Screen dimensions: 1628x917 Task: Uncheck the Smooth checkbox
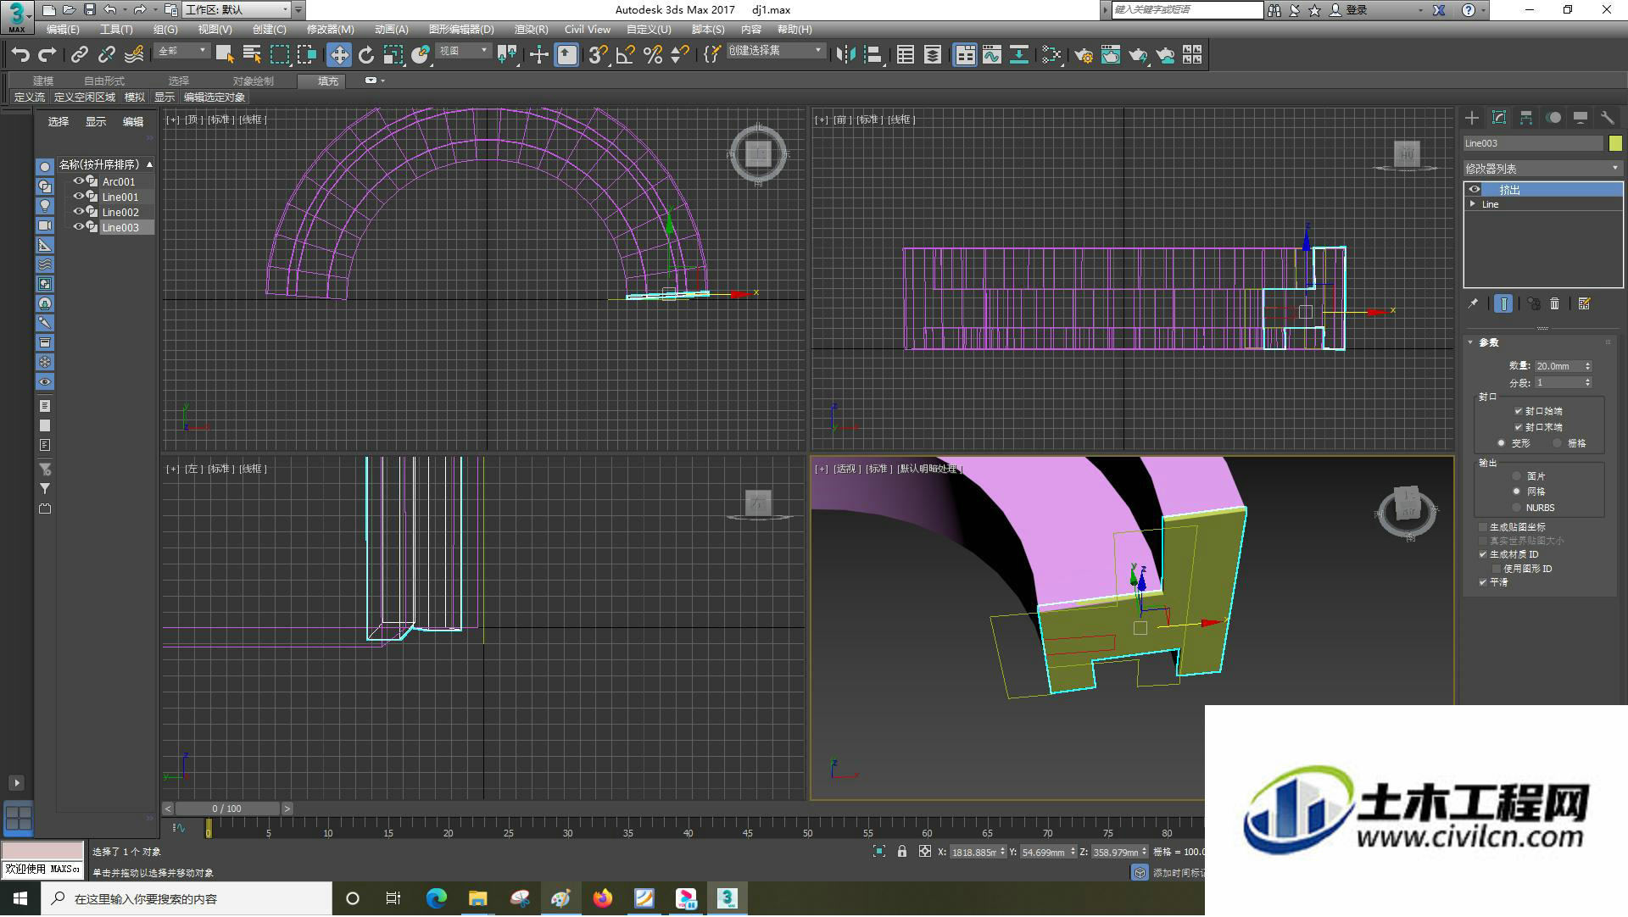(1483, 582)
